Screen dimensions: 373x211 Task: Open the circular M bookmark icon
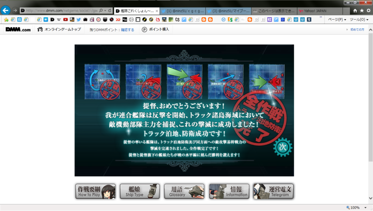pyautogui.click(x=223, y=20)
